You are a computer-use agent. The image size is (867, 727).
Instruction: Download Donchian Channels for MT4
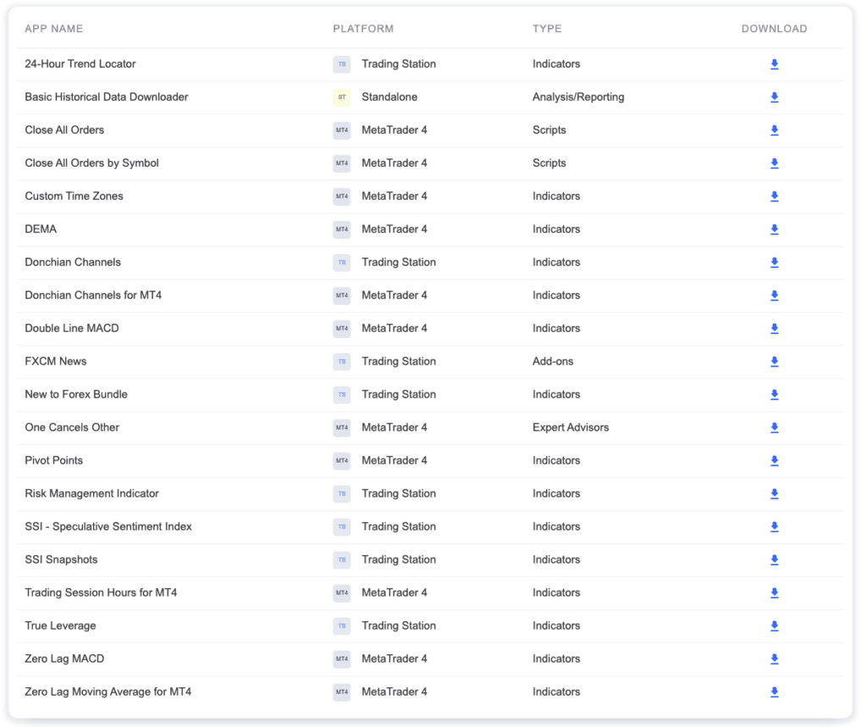tap(774, 296)
